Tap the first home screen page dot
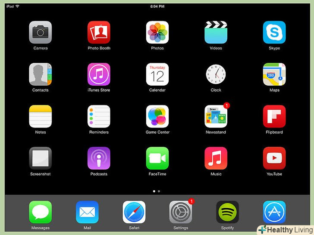This screenshot has width=314, height=235. coord(154,191)
